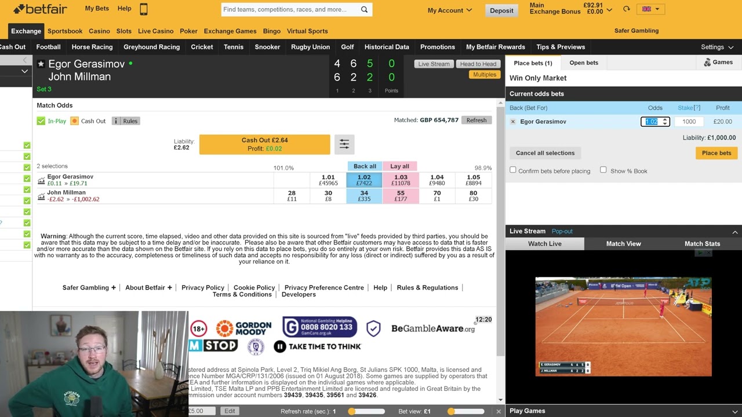This screenshot has width=742, height=417.
Task: Click the Place bets button
Action: click(716, 153)
